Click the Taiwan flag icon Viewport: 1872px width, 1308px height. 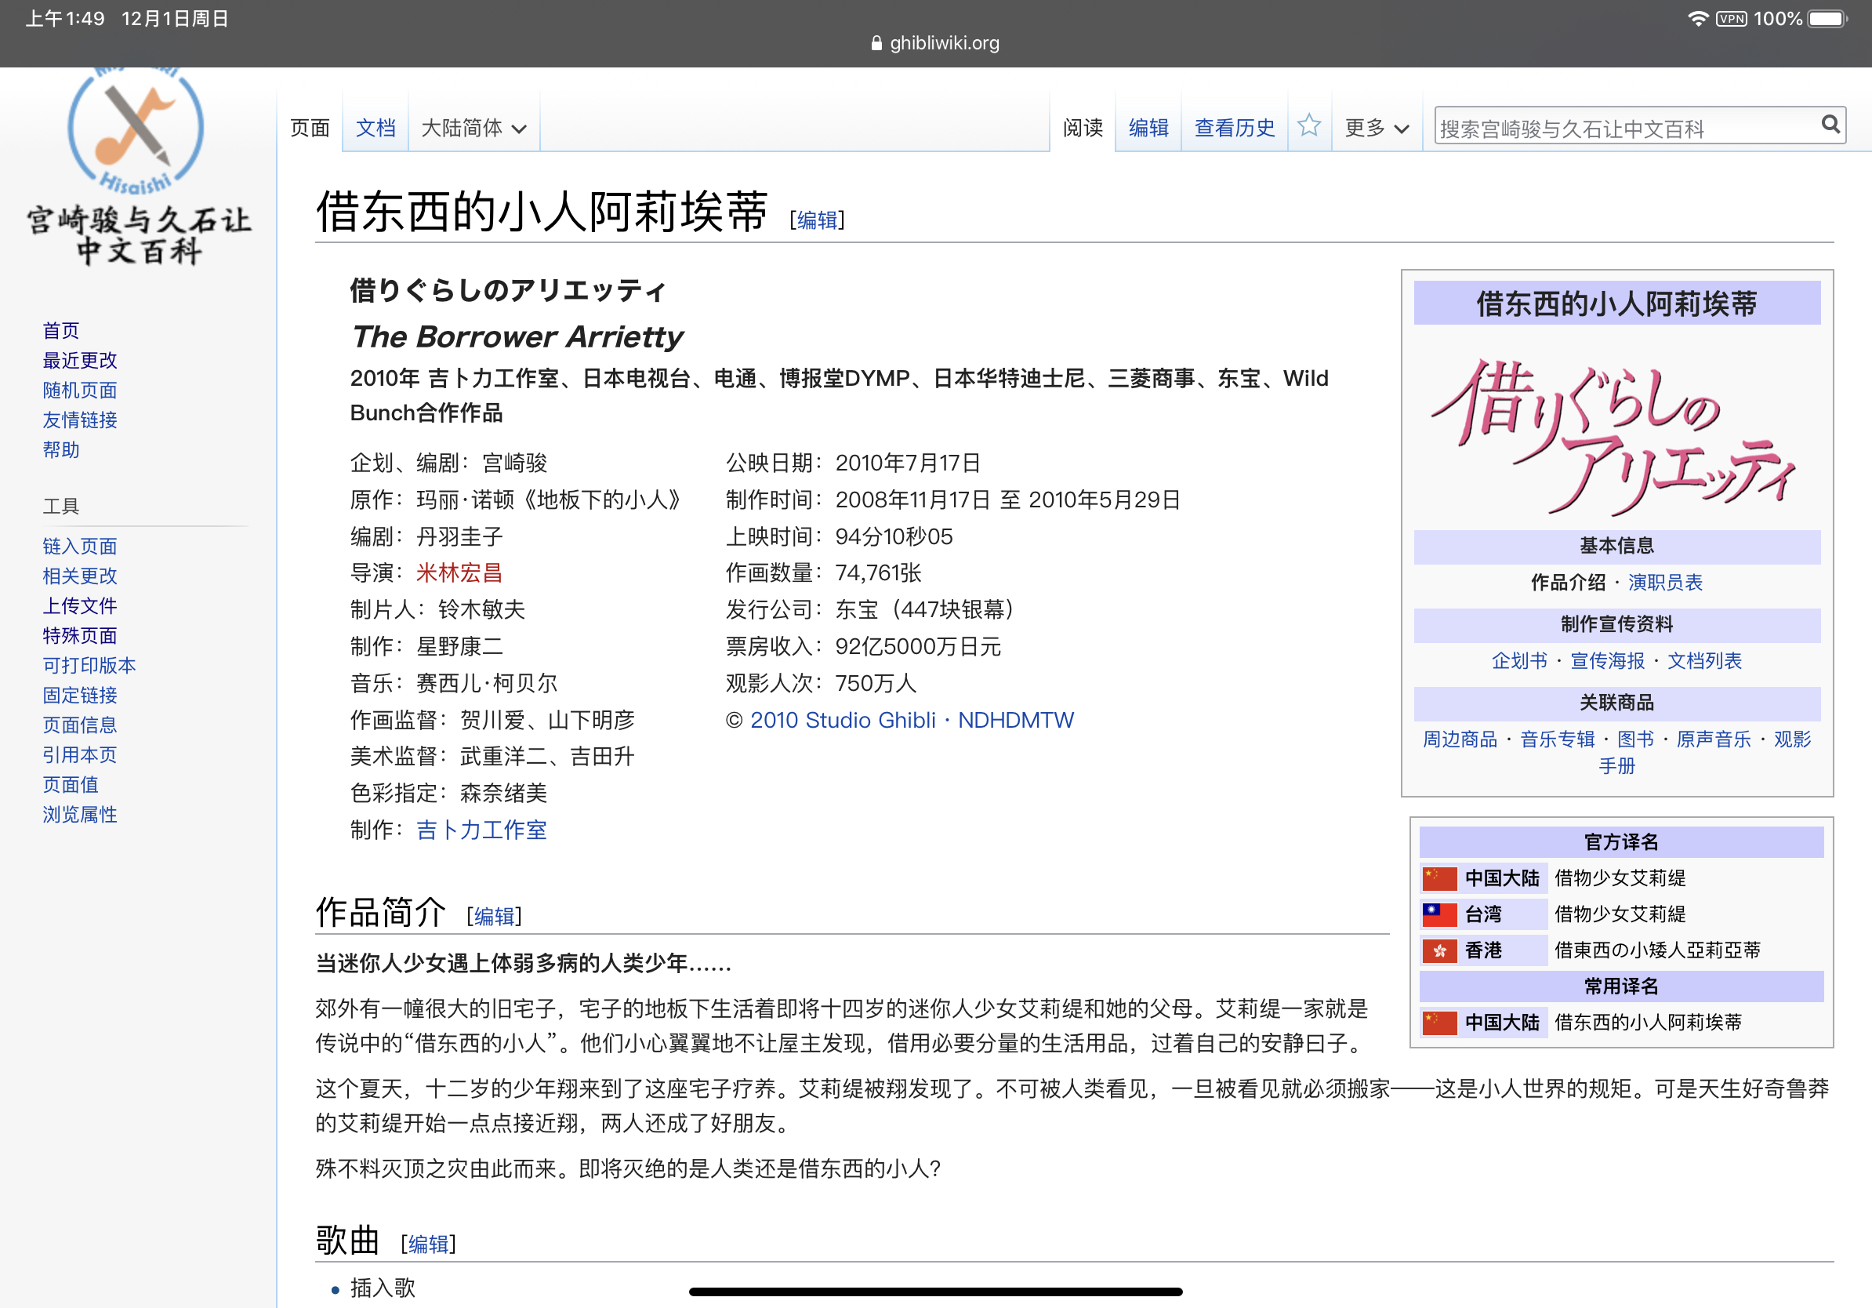(1439, 914)
